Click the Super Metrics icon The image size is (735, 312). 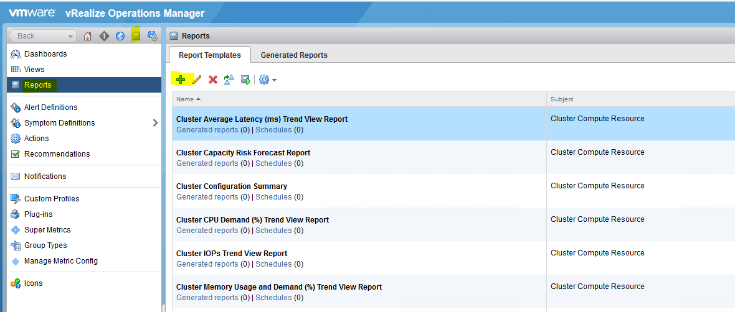pos(16,230)
